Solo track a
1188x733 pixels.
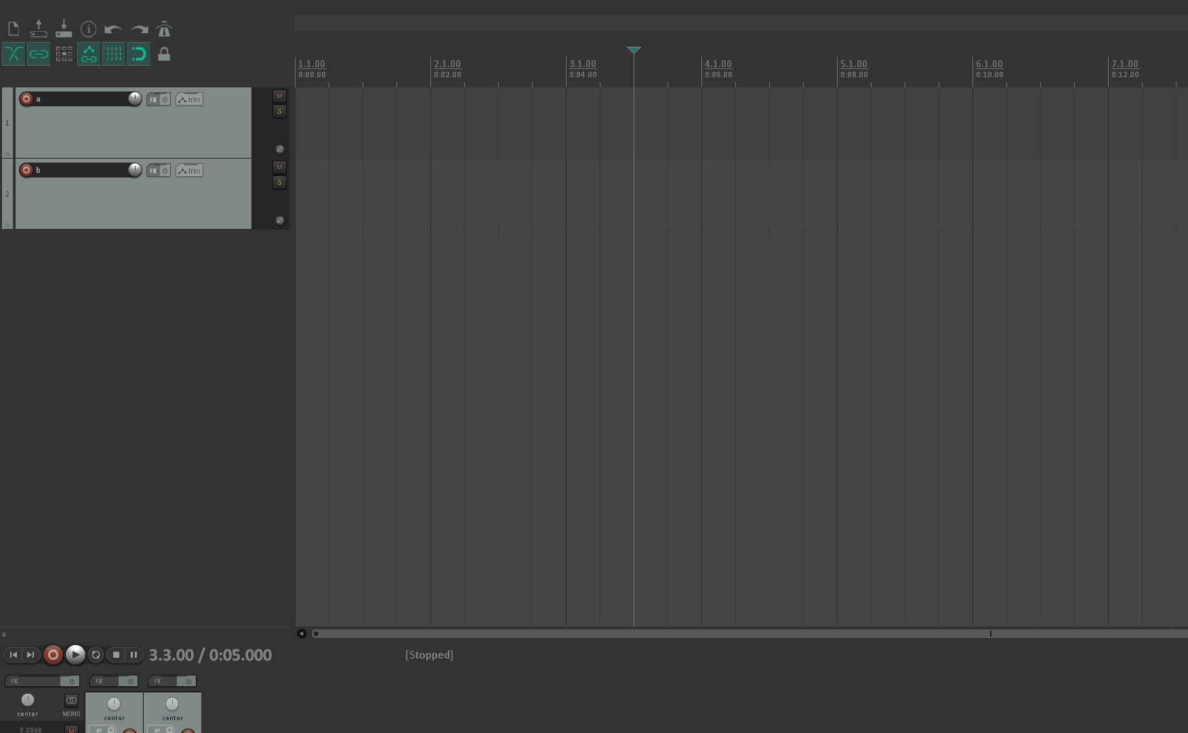click(x=279, y=111)
